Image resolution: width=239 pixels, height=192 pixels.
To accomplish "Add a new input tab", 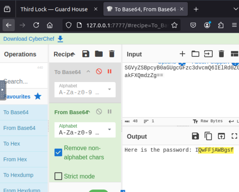I will (x=182, y=54).
